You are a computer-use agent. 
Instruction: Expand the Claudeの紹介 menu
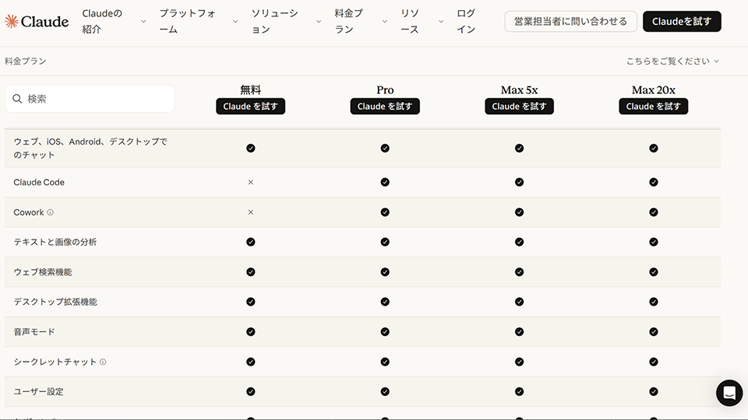(114, 22)
